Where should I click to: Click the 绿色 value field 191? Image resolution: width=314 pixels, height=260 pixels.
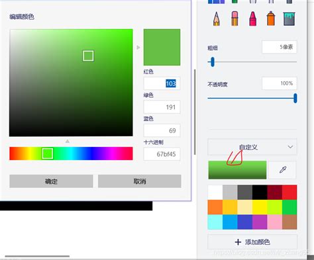pyautogui.click(x=162, y=107)
